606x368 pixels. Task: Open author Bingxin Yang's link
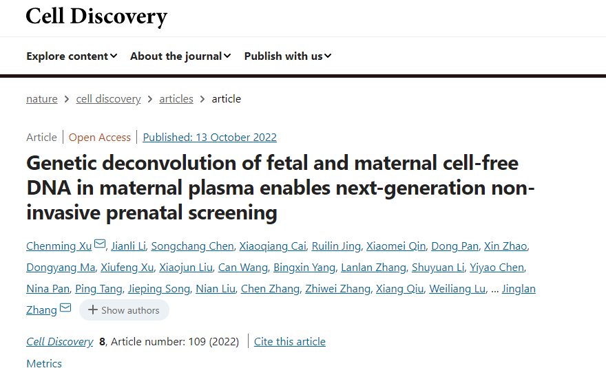point(304,267)
